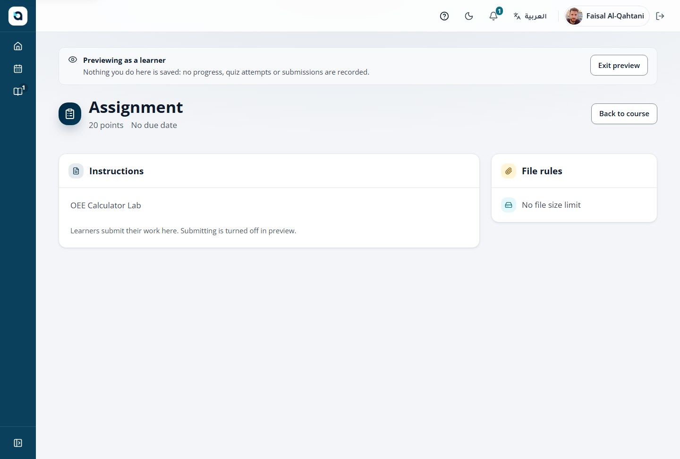
Task: Switch language to العربية
Action: click(530, 16)
